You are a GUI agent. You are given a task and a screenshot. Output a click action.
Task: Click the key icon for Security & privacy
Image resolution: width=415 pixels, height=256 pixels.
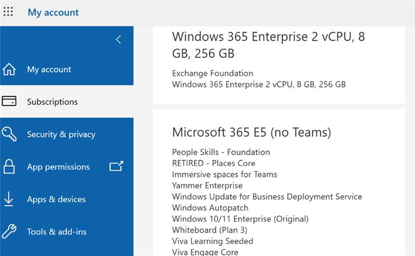coord(9,134)
